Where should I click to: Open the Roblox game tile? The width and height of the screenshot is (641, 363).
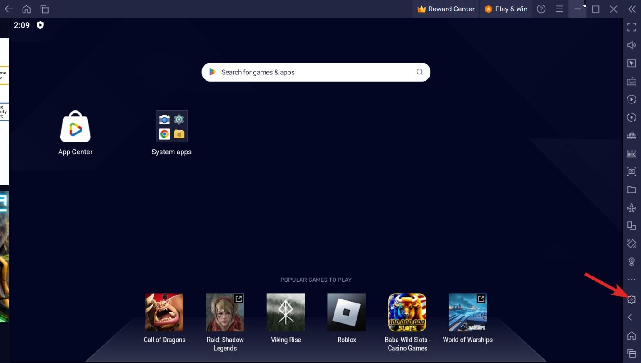[x=347, y=318]
